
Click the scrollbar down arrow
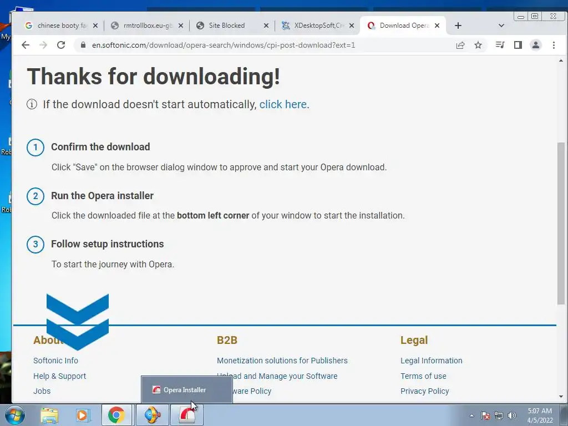[561, 397]
